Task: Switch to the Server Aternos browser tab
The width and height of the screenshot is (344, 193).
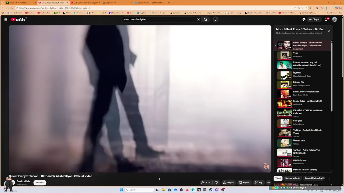Action: (x=150, y=3)
